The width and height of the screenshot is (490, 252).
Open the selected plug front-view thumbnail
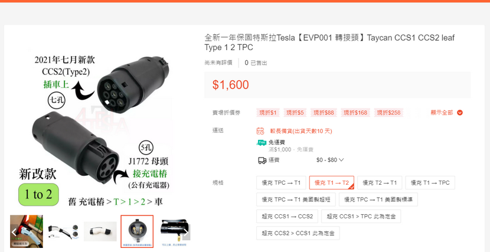click(137, 231)
